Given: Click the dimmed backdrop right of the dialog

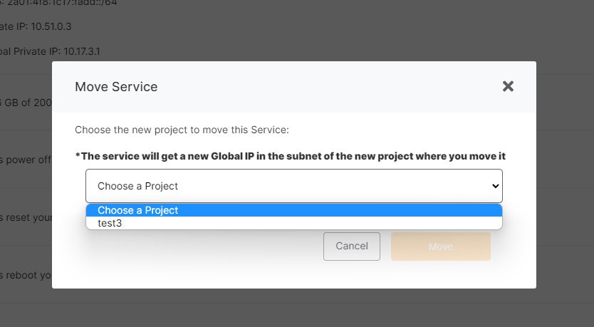Looking at the screenshot, I should pos(565,178).
